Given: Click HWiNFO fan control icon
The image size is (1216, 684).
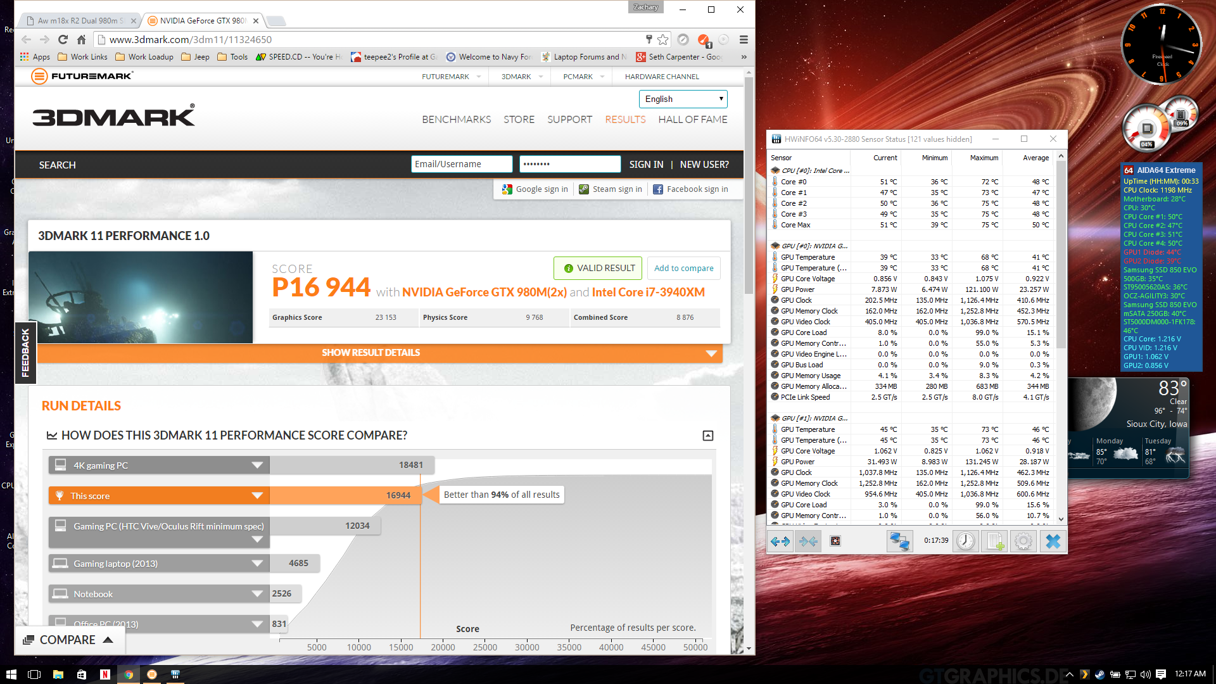Looking at the screenshot, I should tap(835, 541).
